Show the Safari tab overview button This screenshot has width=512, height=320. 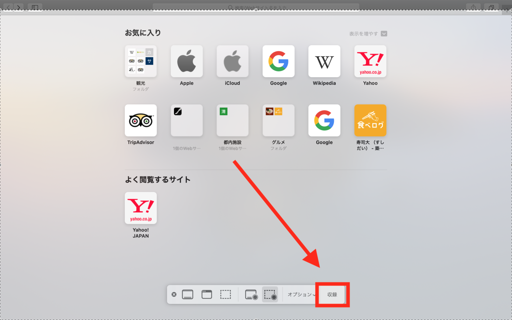tap(491, 7)
